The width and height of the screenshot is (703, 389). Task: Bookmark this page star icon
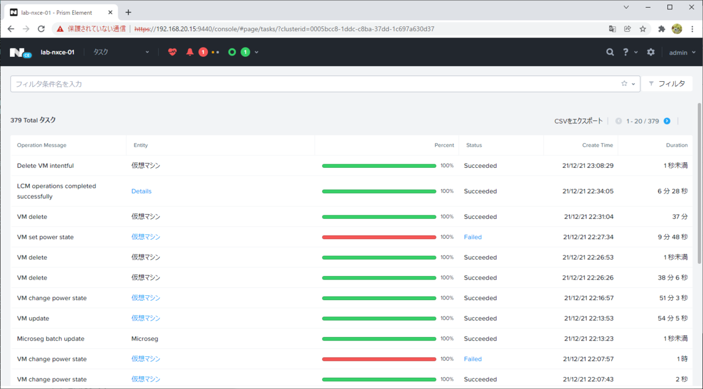643,29
